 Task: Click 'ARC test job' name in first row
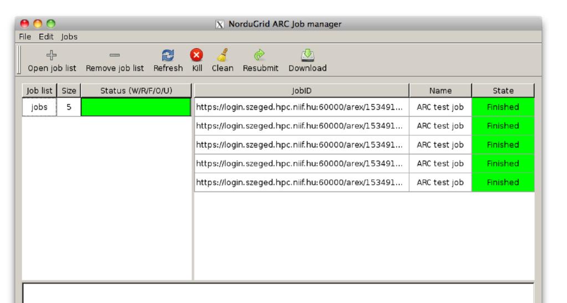440,107
